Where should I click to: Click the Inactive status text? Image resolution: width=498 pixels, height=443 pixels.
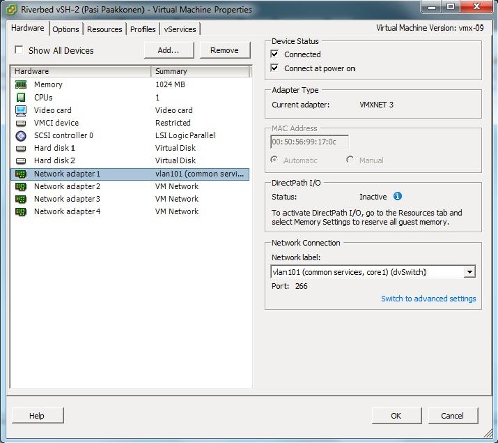(373, 197)
